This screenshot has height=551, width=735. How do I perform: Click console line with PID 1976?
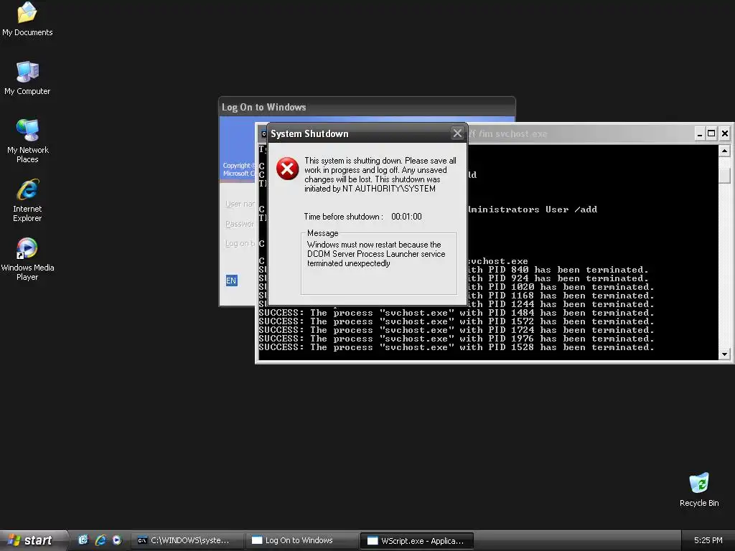[x=456, y=339]
